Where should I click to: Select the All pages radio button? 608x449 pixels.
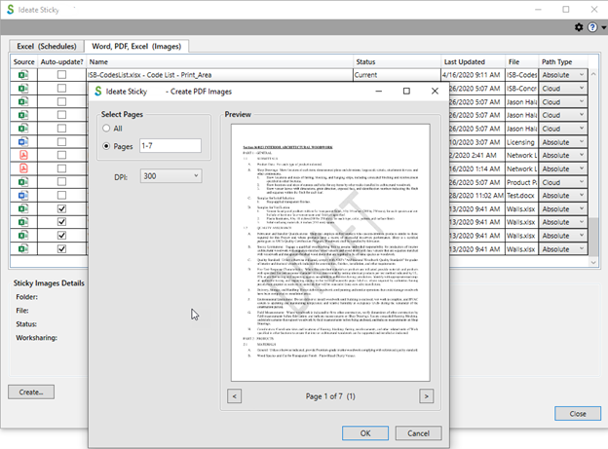coord(106,128)
